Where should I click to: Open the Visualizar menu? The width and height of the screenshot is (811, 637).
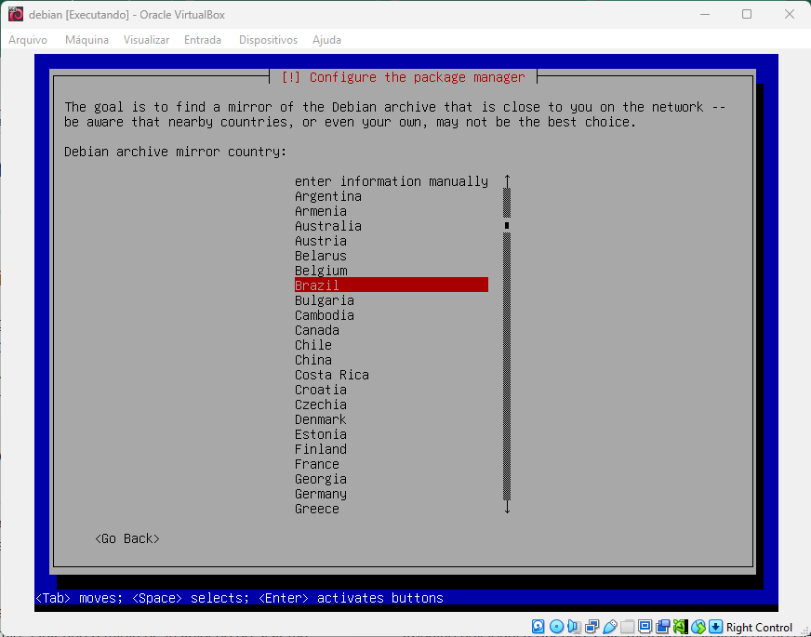click(146, 40)
